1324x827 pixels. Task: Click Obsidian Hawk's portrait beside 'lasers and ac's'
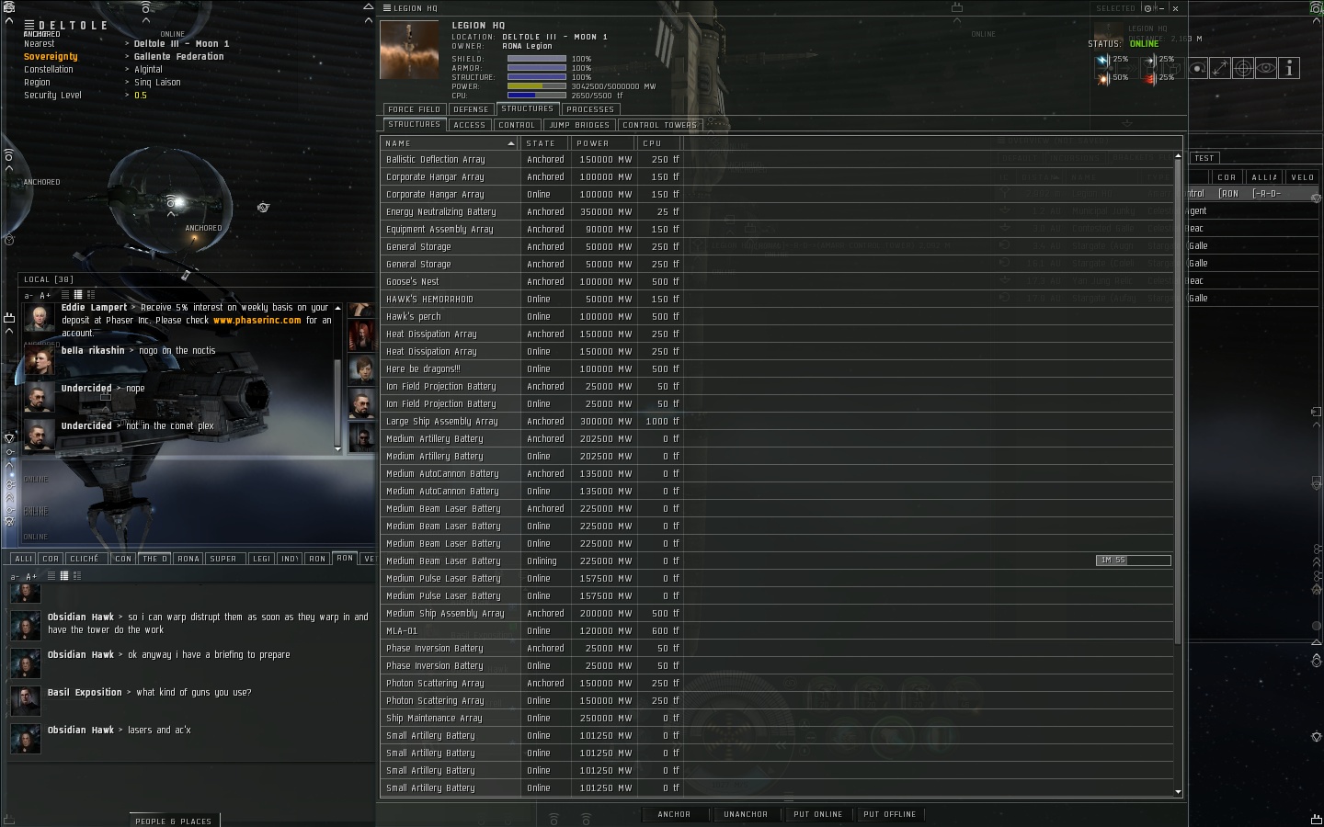pyautogui.click(x=25, y=739)
